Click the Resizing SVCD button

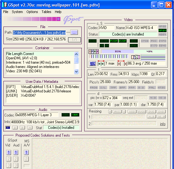click(x=141, y=112)
